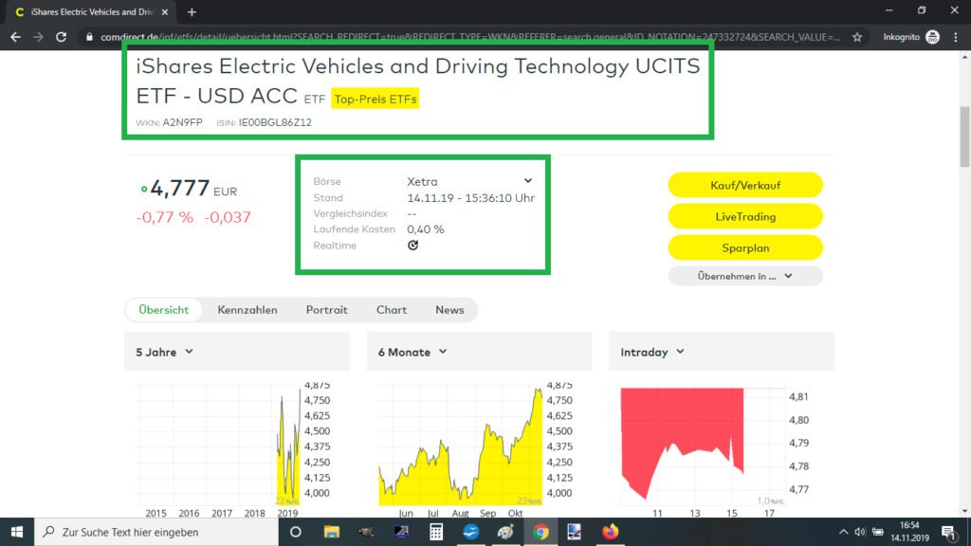The image size is (971, 546).
Task: Change the Intraday chart period
Action: pos(652,352)
